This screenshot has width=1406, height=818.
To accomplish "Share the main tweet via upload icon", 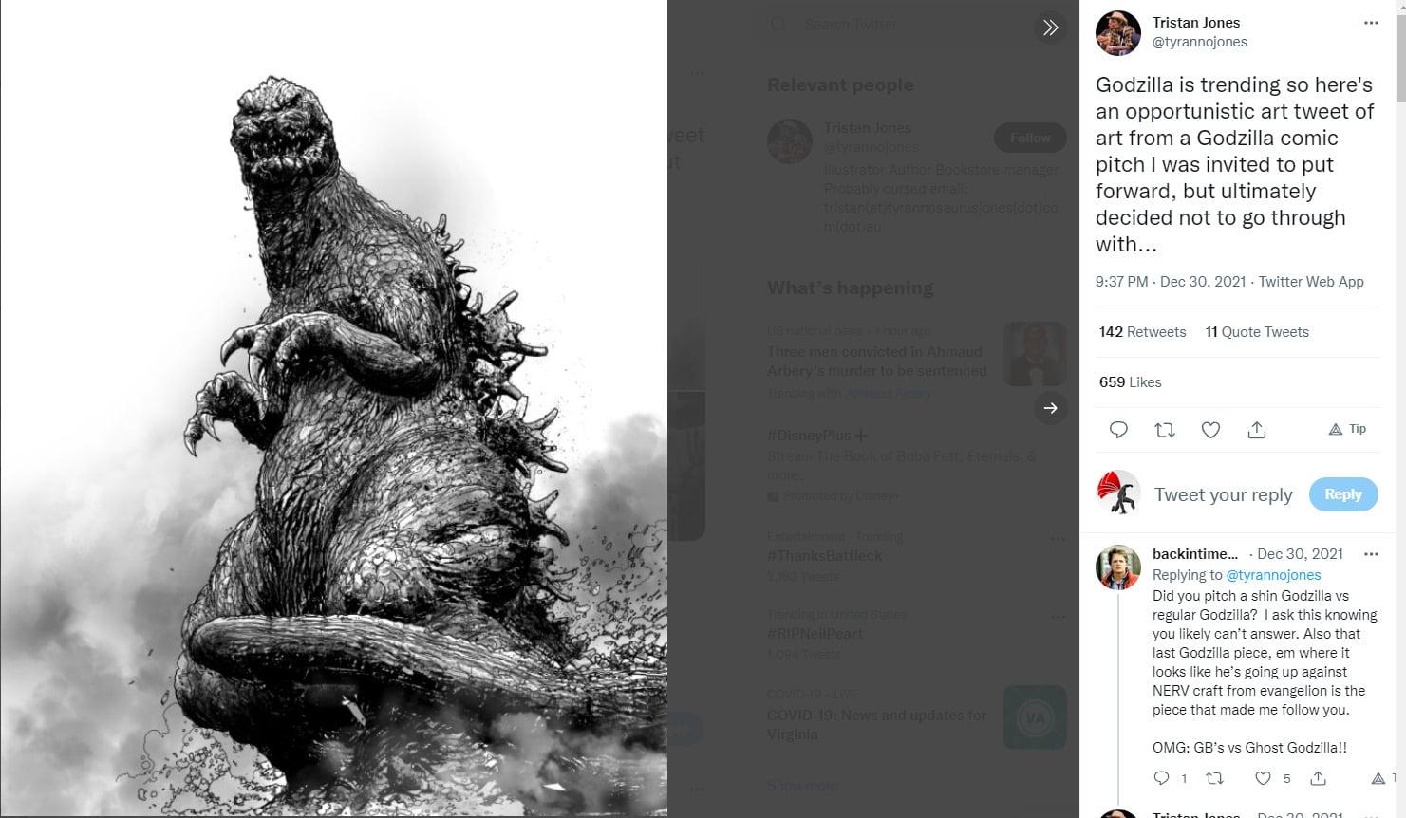I will click(x=1257, y=430).
